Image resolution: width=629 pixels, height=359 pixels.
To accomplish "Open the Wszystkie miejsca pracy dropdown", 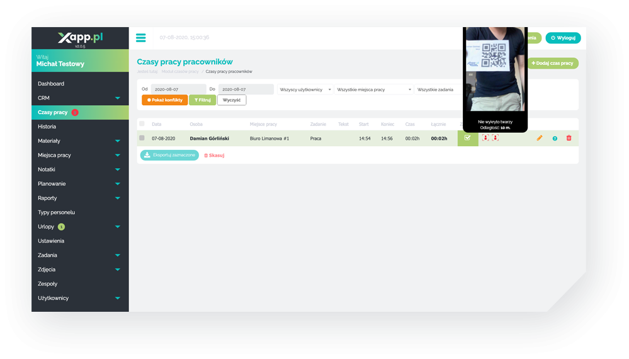I will pyautogui.click(x=373, y=89).
